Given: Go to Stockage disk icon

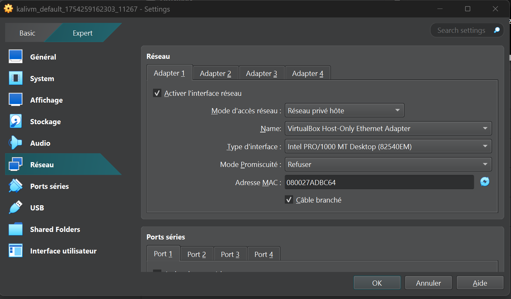Looking at the screenshot, I should pos(16,121).
